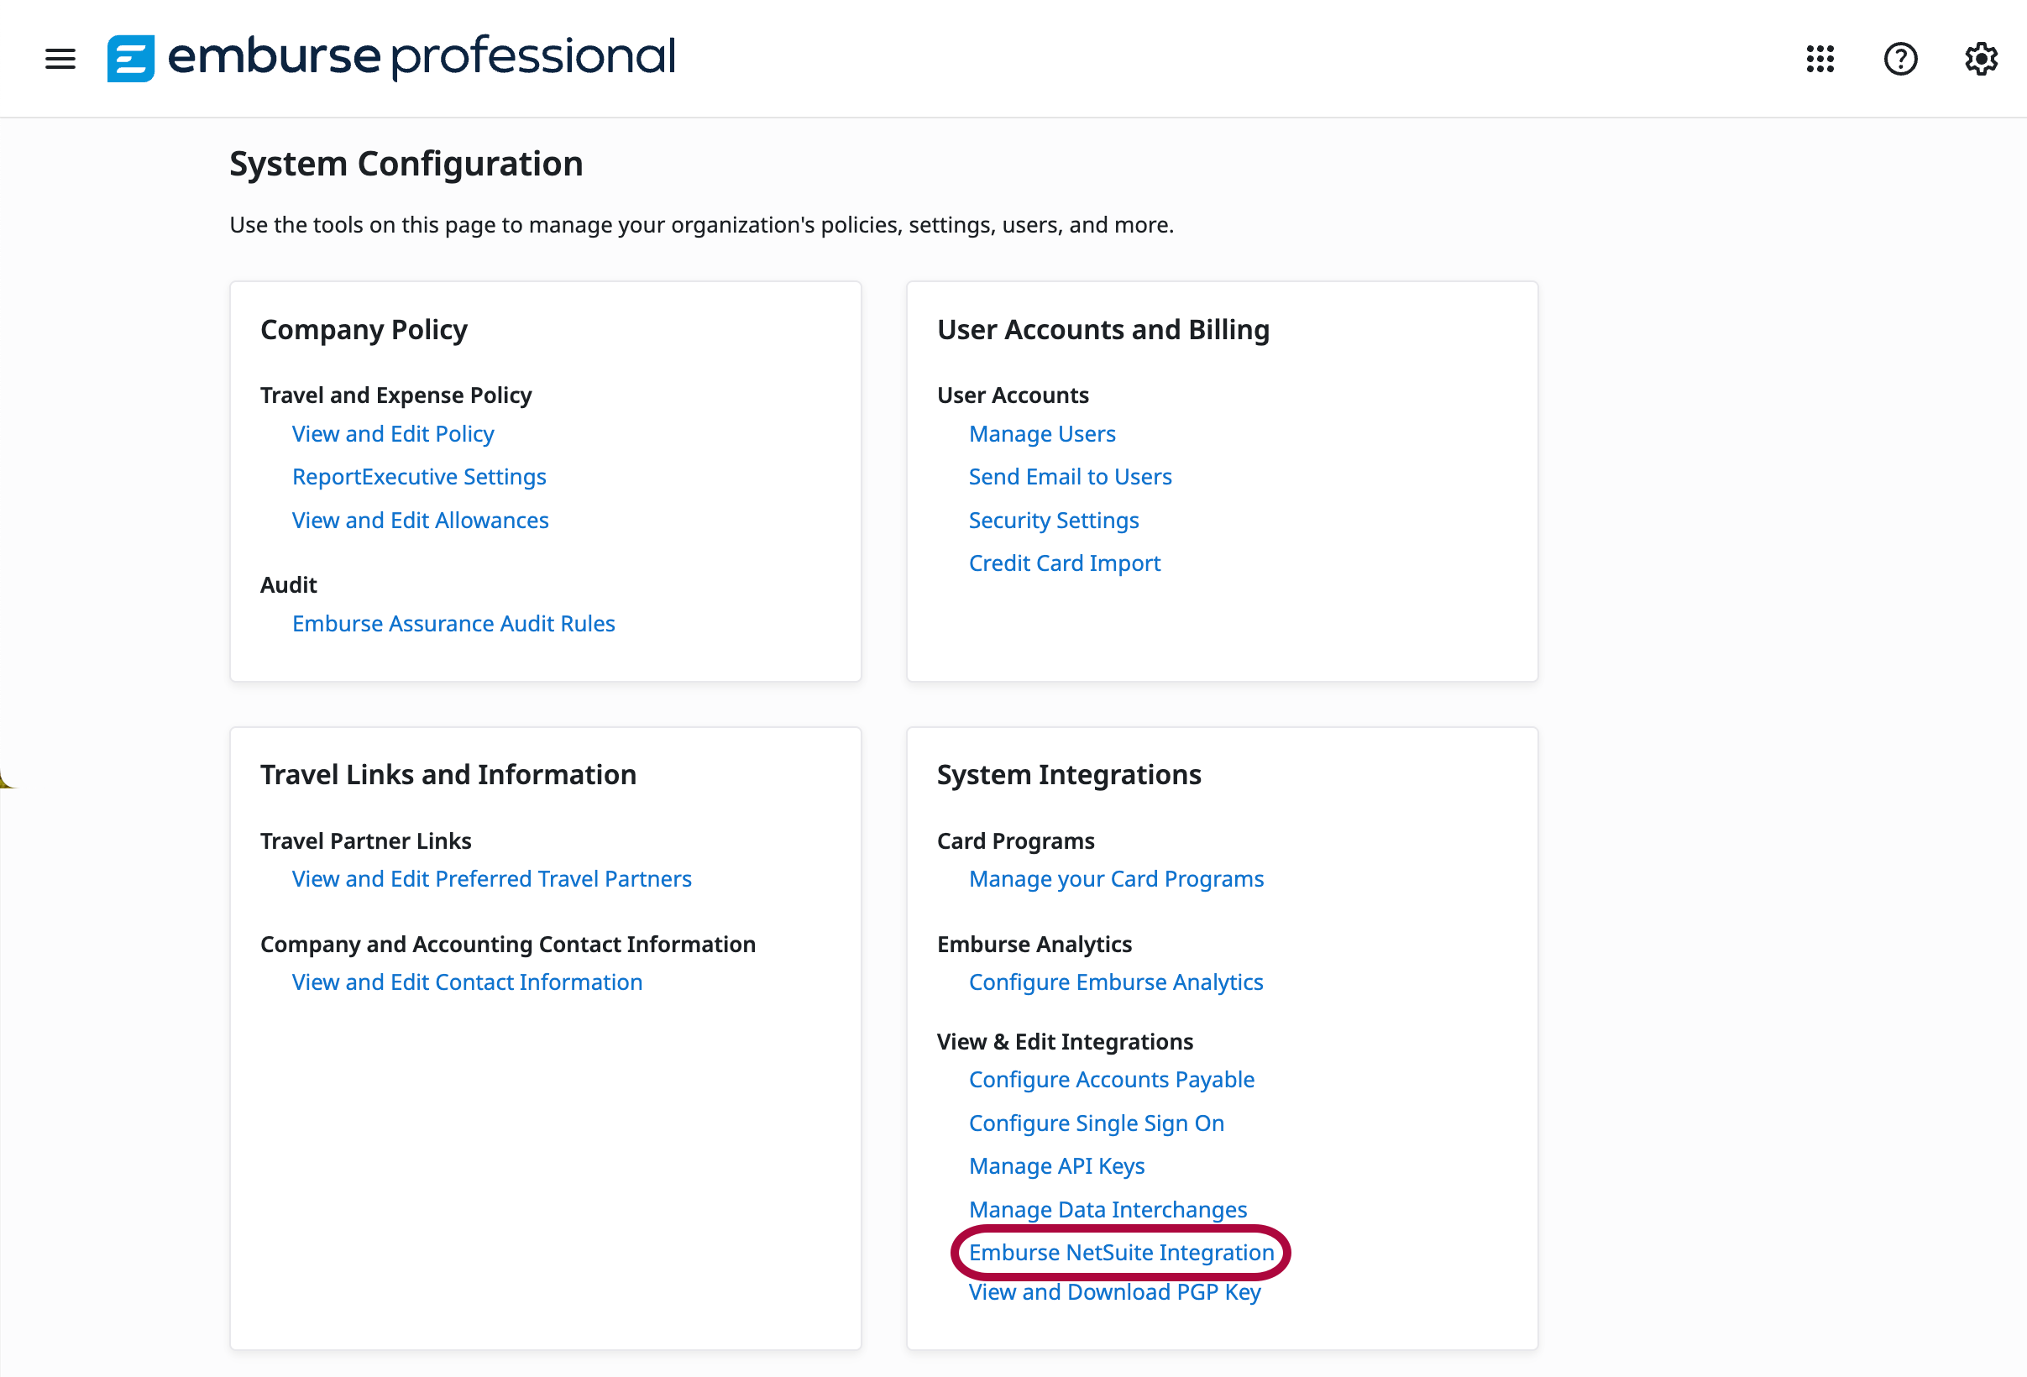2027x1377 pixels.
Task: Click View and Download PGP Key
Action: tap(1113, 1291)
